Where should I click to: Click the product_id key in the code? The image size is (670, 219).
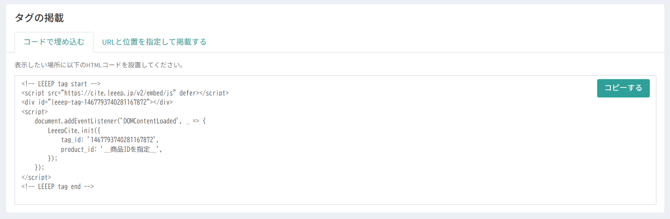coord(78,149)
